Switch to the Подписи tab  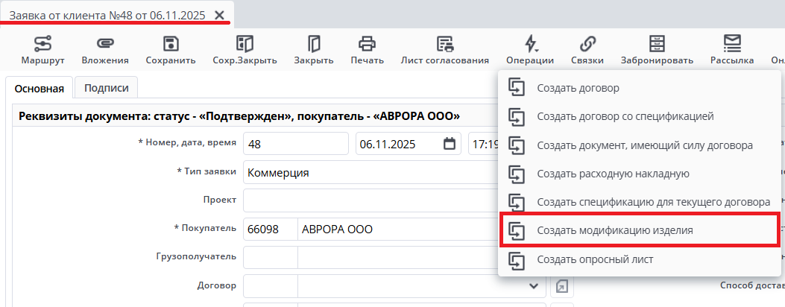(107, 88)
